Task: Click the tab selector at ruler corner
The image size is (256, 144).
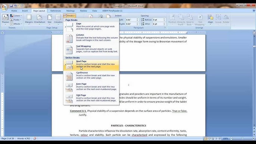Action: coord(2,33)
